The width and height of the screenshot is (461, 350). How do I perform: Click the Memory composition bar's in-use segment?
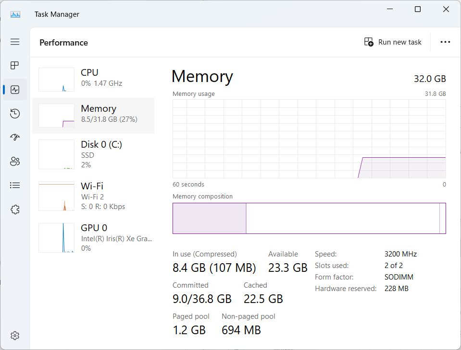pos(209,218)
